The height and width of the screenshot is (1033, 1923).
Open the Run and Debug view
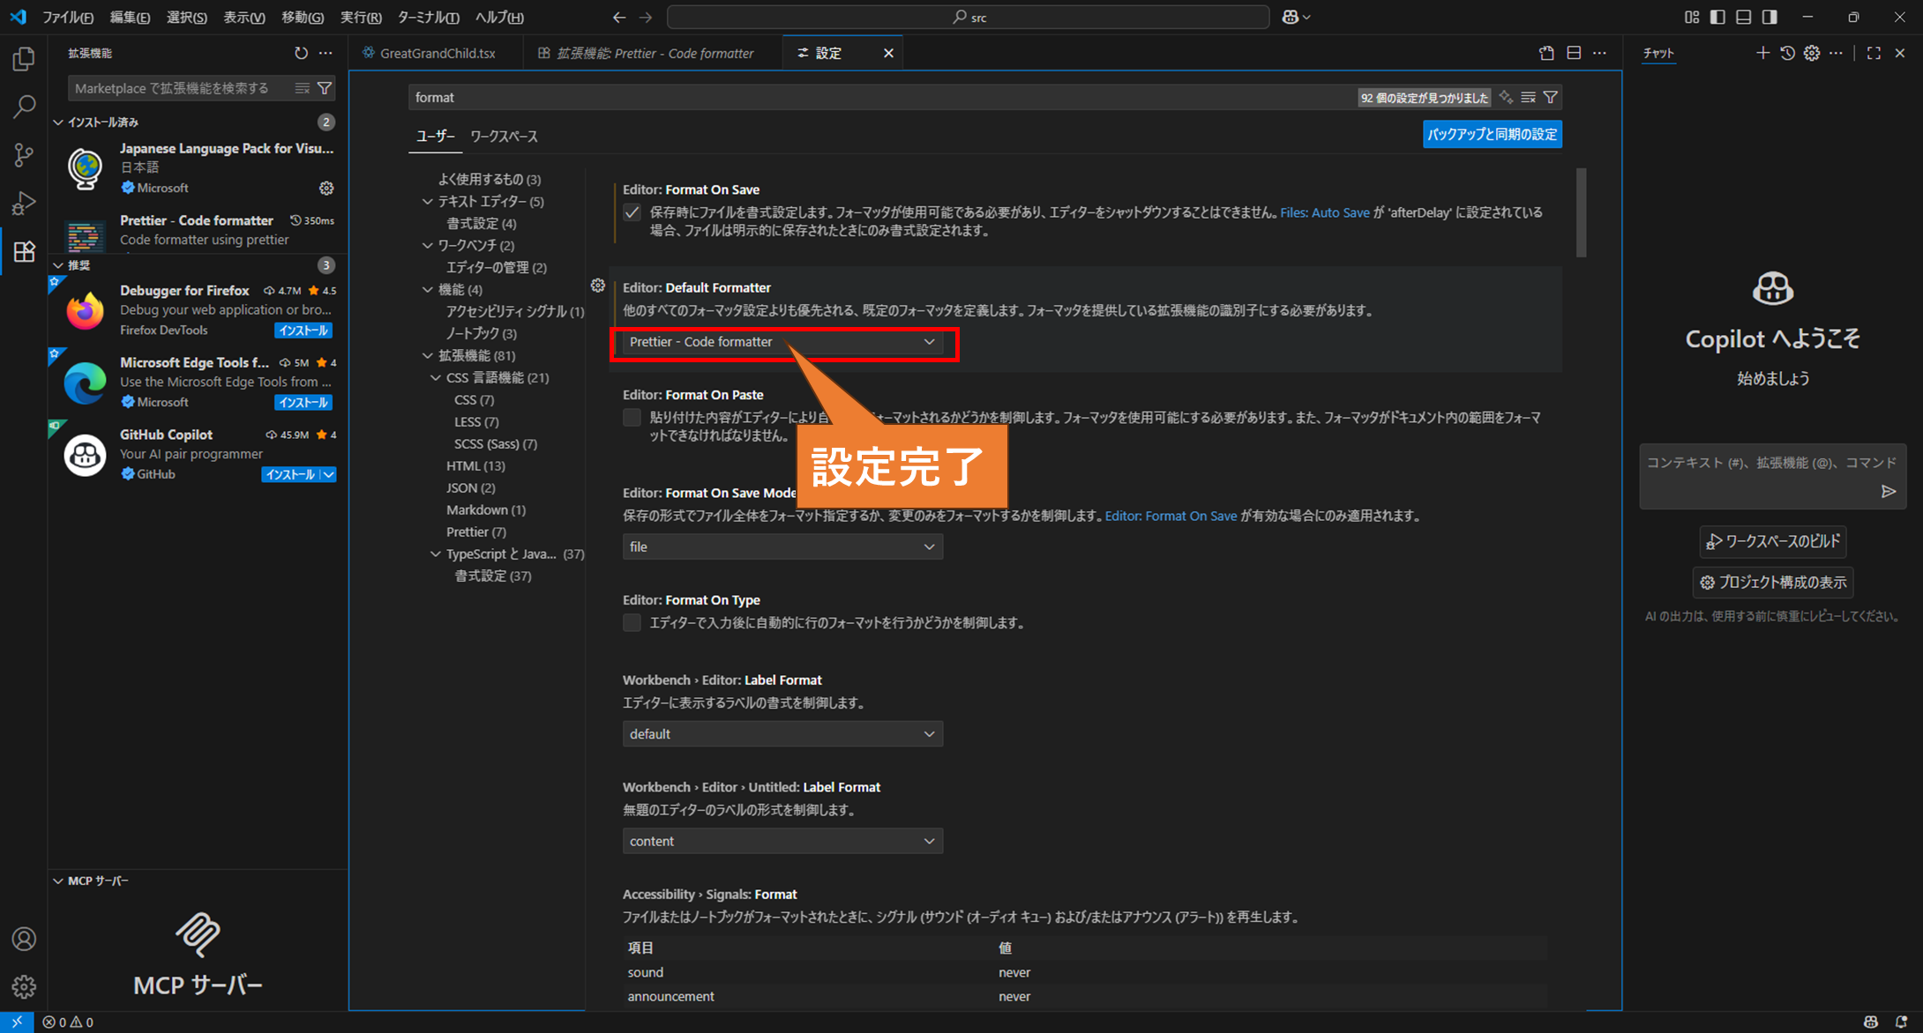pos(24,204)
